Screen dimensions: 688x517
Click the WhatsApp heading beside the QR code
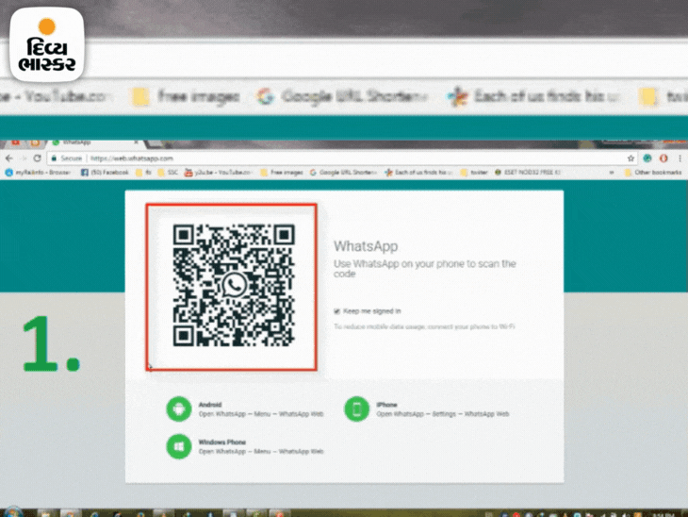pos(366,246)
